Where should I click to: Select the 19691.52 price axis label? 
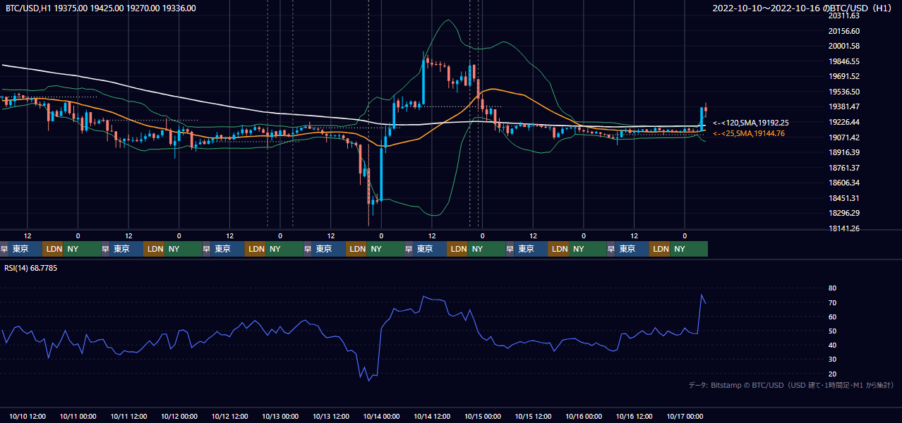tap(843, 76)
